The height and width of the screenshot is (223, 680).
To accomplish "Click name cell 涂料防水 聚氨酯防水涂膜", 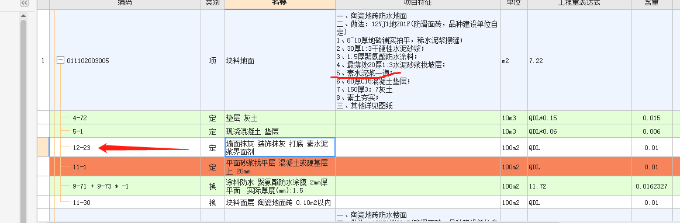I will [279, 186].
